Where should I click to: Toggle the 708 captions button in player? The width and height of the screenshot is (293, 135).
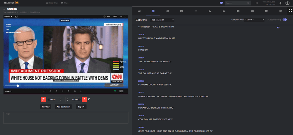[x=121, y=91]
